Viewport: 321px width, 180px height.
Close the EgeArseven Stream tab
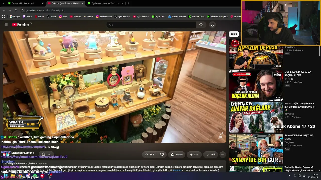pos(122,3)
